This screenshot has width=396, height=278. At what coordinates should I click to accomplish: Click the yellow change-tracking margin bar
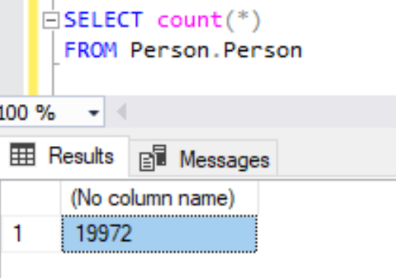click(x=33, y=48)
